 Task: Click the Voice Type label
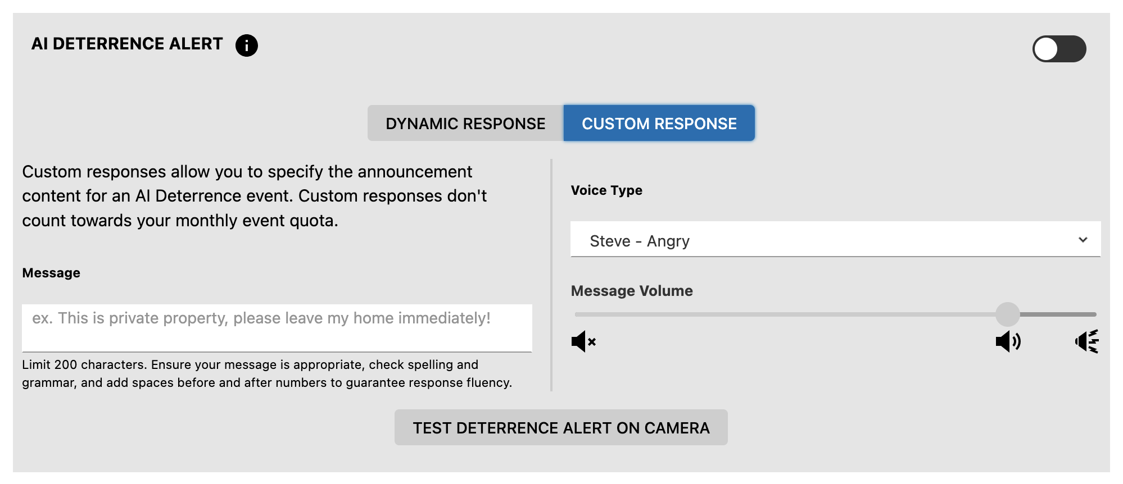pyautogui.click(x=606, y=190)
